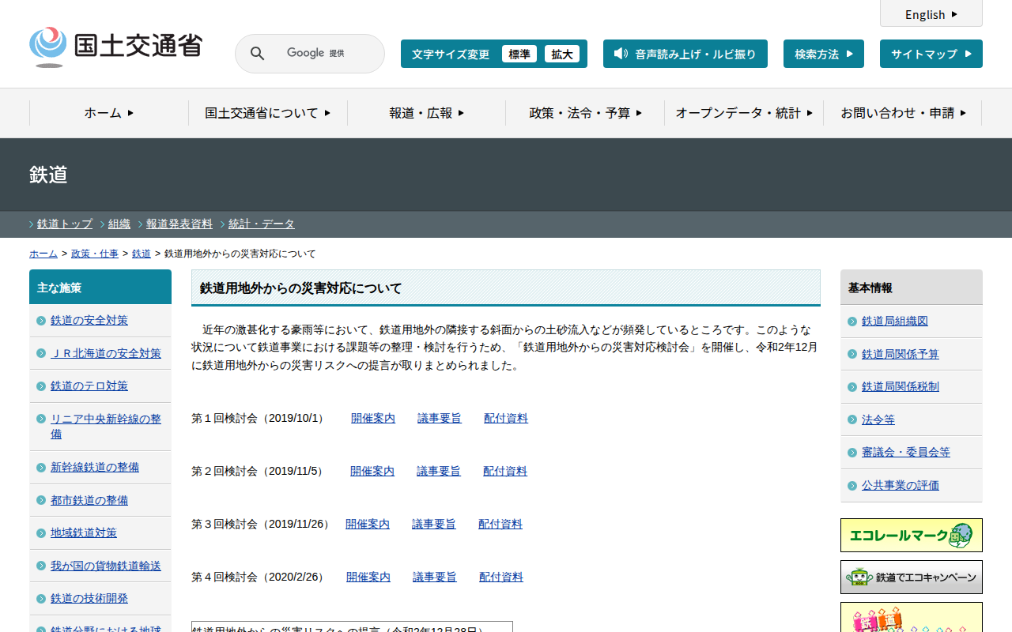Expand 政策・法令・予算 navigation menu
Screen dimensions: 1012x632
pos(585,113)
